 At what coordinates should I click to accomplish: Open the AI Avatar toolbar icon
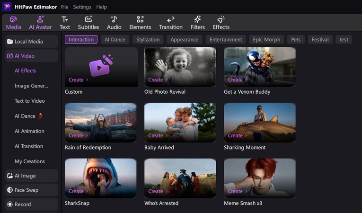(40, 19)
